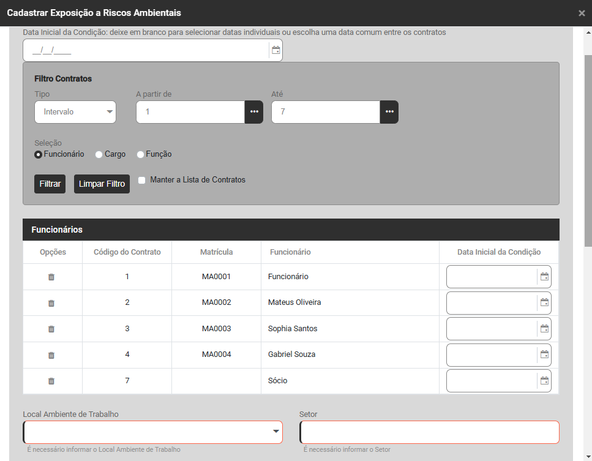The height and width of the screenshot is (461, 592).
Task: Select the Funcionário radio option
Action: (x=39, y=155)
